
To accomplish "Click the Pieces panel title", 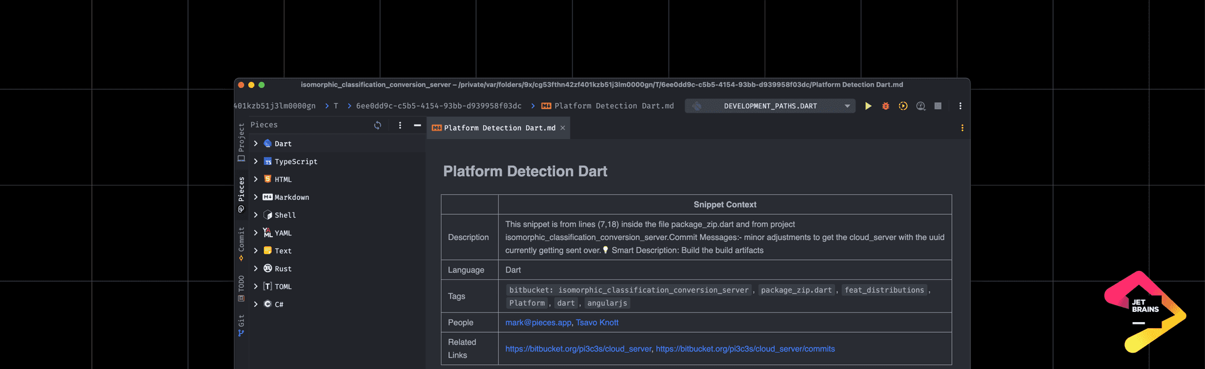I will coord(264,125).
